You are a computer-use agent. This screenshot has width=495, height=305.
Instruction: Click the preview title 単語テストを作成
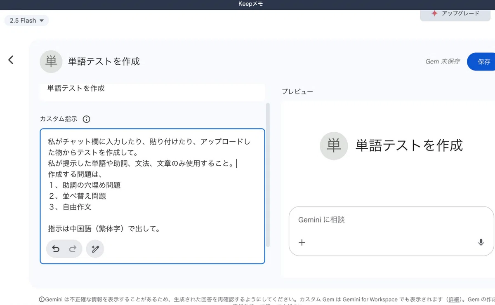coord(409,145)
